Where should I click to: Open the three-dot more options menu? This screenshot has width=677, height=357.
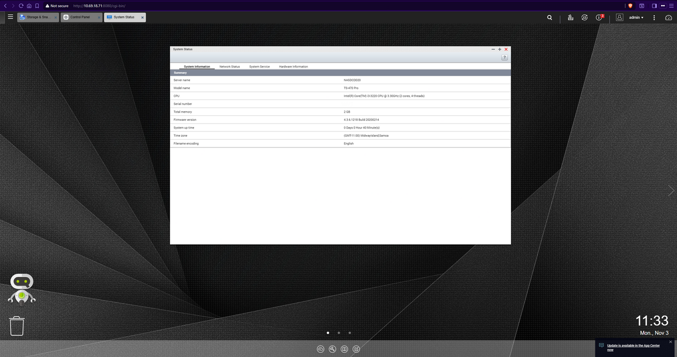pos(654,17)
